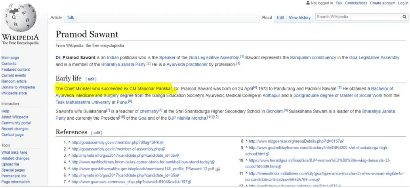Click About Wikipedia

click(x=15, y=117)
